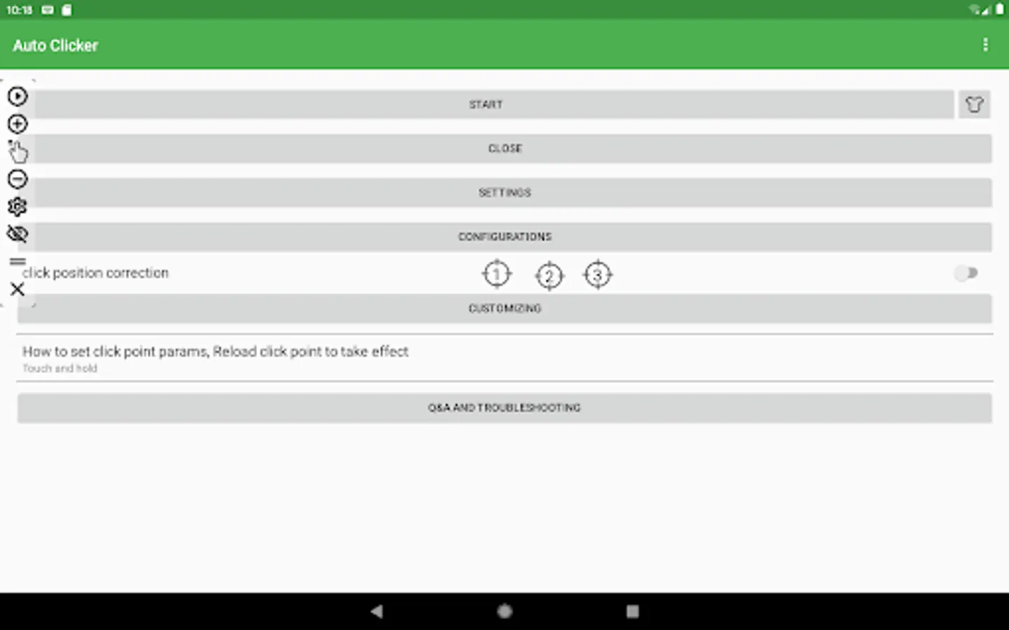The image size is (1009, 630).
Task: Toggle the crossed-eye hide icon
Action: coord(18,234)
